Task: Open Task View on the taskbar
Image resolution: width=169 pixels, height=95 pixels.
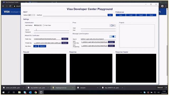Action: pyautogui.click(x=14, y=92)
